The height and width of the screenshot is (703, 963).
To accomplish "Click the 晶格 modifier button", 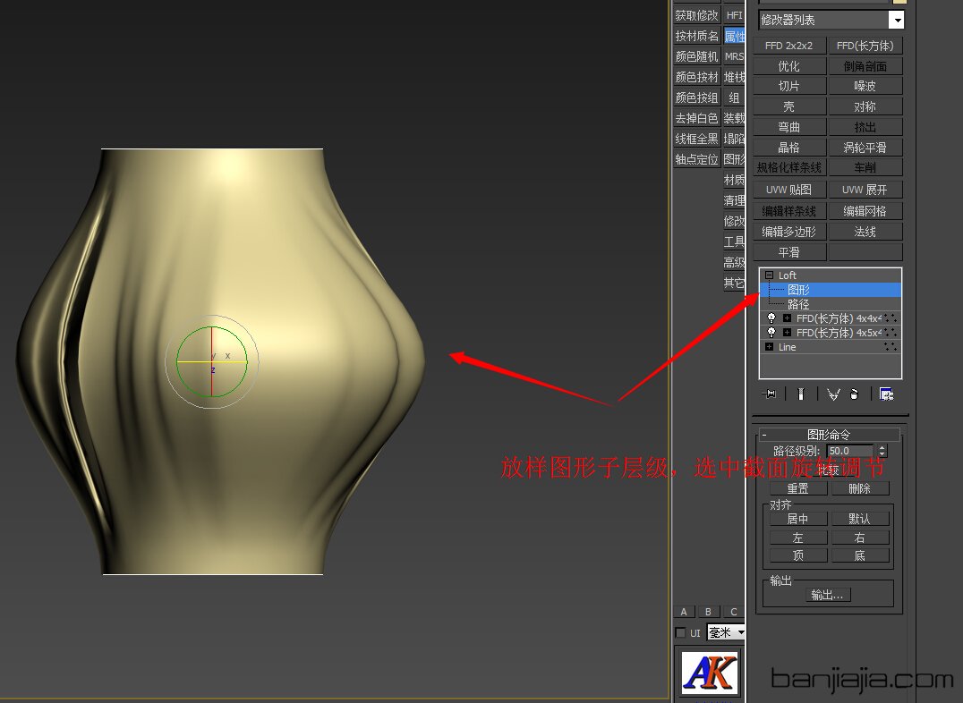I will click(x=789, y=148).
